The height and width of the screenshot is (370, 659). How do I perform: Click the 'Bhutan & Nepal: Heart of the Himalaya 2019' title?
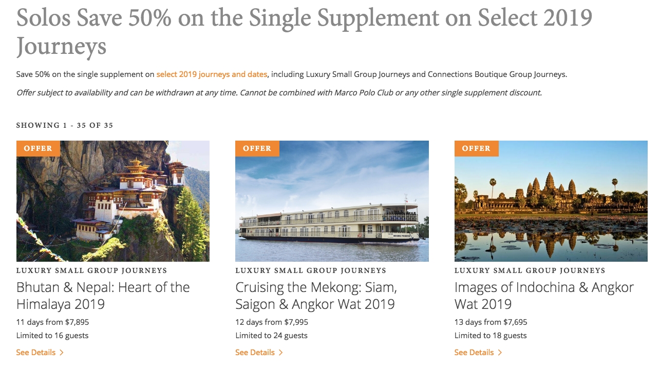(x=103, y=296)
